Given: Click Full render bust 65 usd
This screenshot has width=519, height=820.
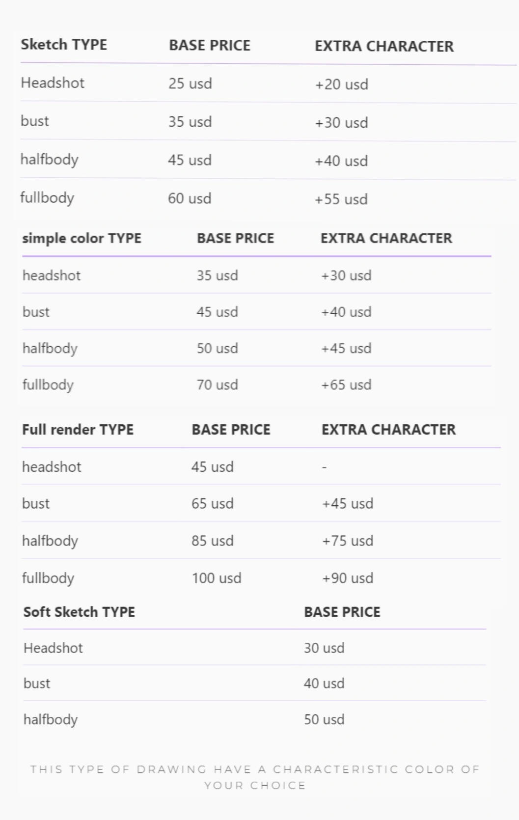Looking at the screenshot, I should point(212,503).
